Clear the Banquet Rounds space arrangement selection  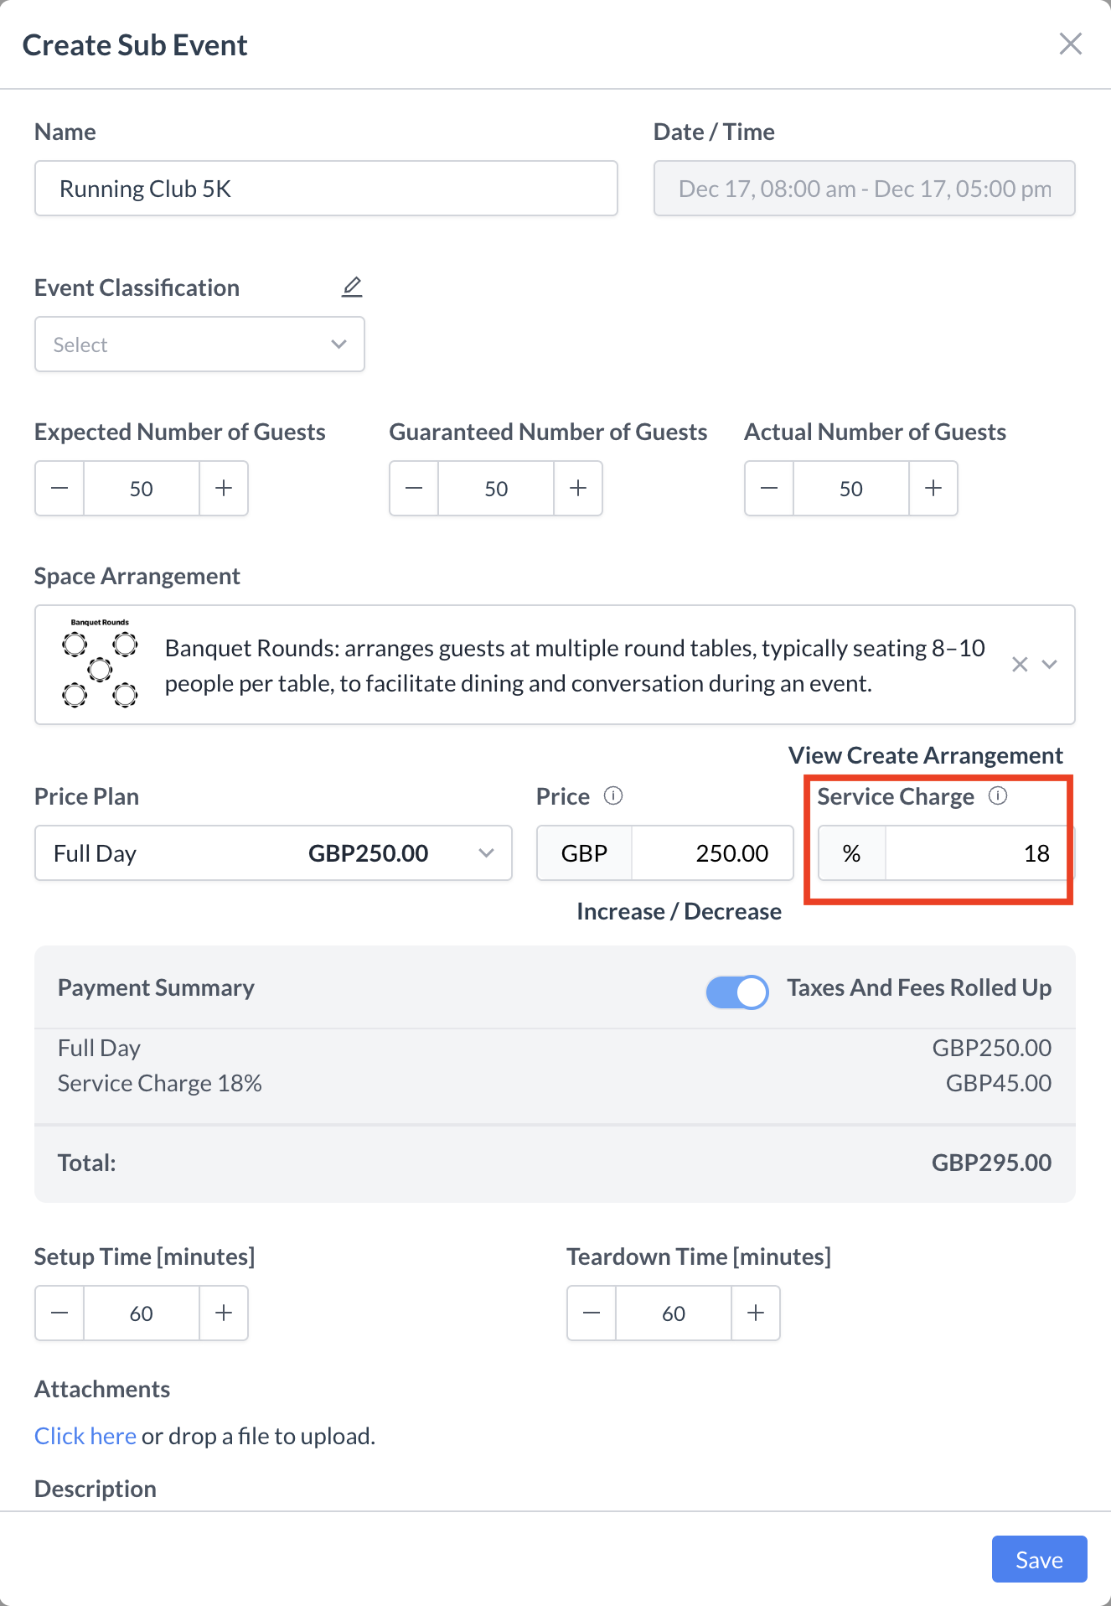(1020, 665)
